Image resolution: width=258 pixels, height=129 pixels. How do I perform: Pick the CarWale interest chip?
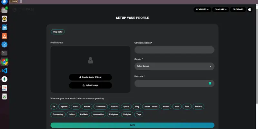click(84, 114)
